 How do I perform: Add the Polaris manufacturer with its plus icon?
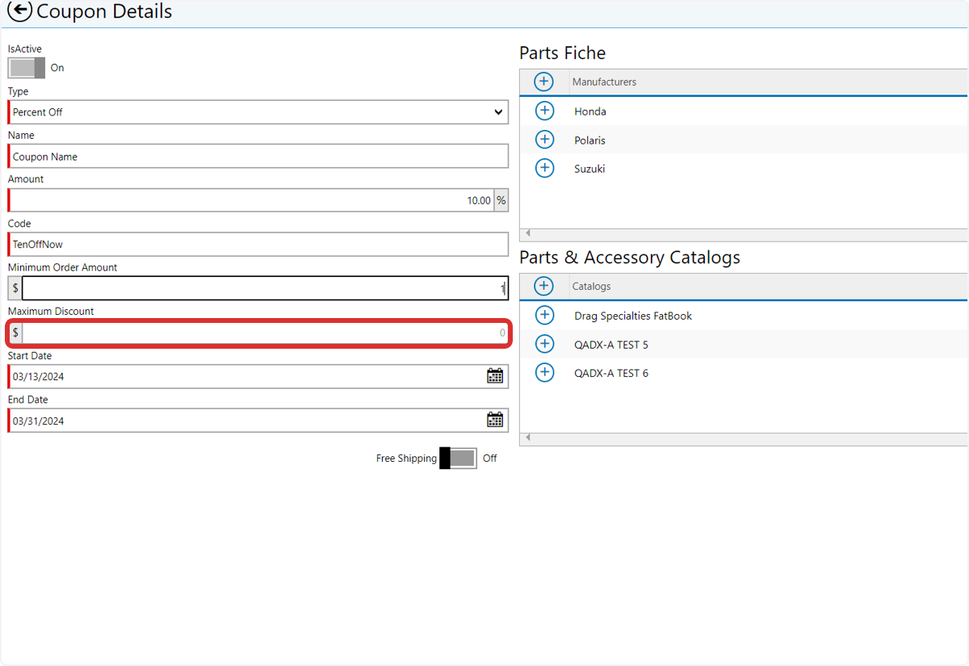[x=545, y=140]
